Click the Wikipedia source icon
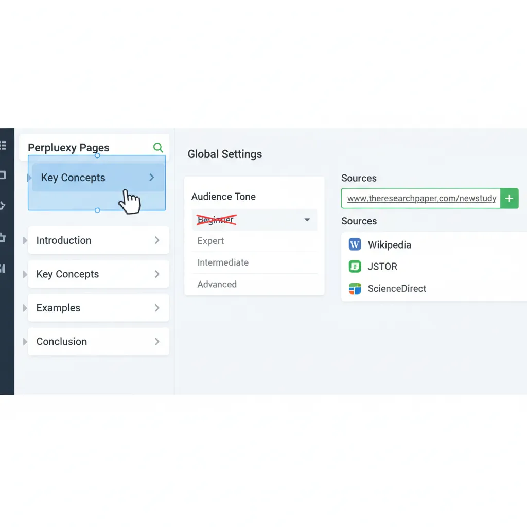This screenshot has width=527, height=527. pos(354,244)
